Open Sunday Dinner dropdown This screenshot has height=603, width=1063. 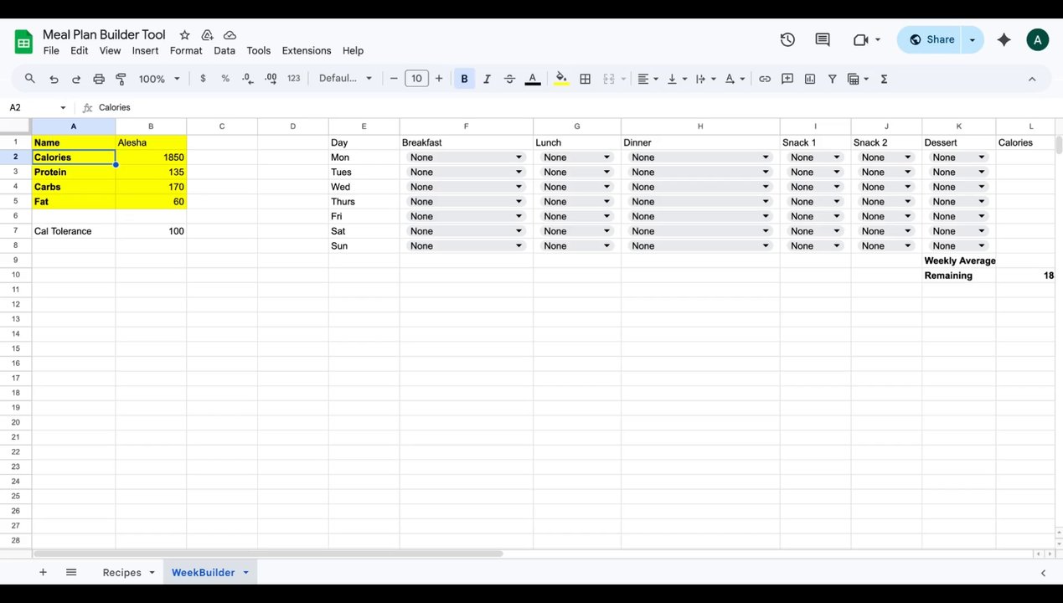[x=699, y=246]
